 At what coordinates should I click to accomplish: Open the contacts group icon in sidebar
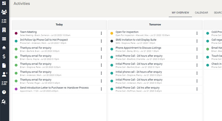4,12
